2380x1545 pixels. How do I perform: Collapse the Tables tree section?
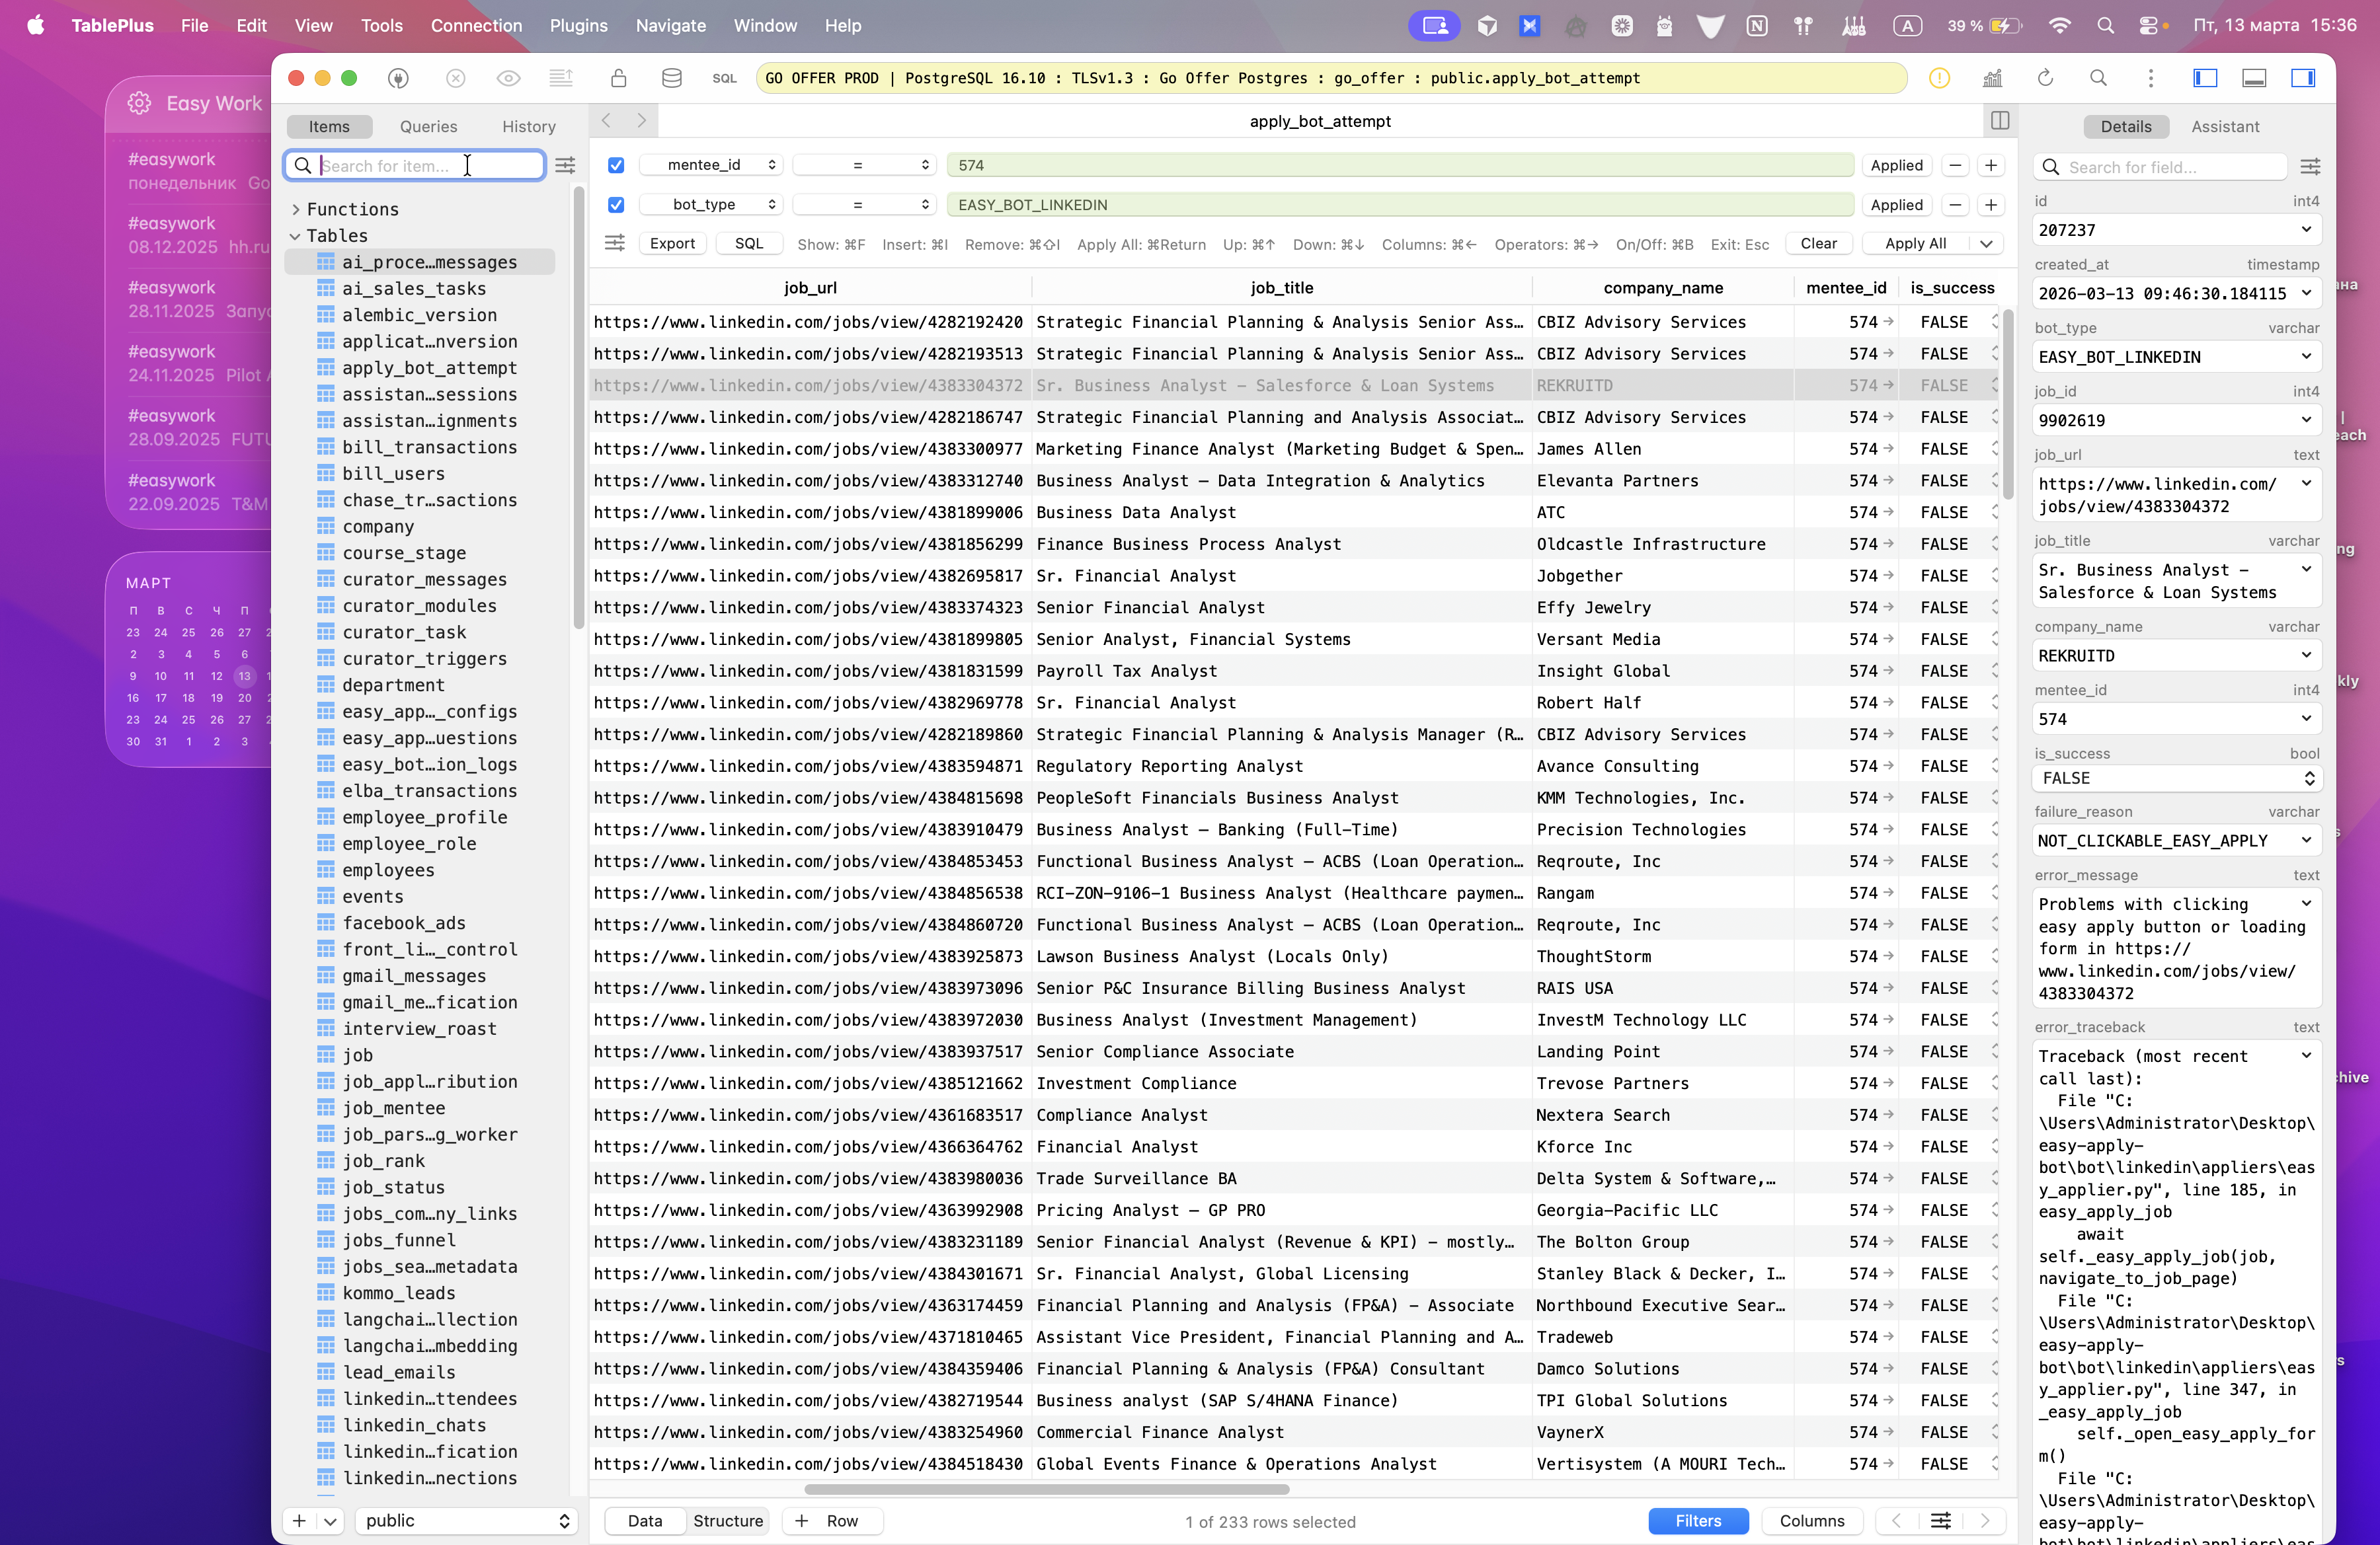[295, 236]
